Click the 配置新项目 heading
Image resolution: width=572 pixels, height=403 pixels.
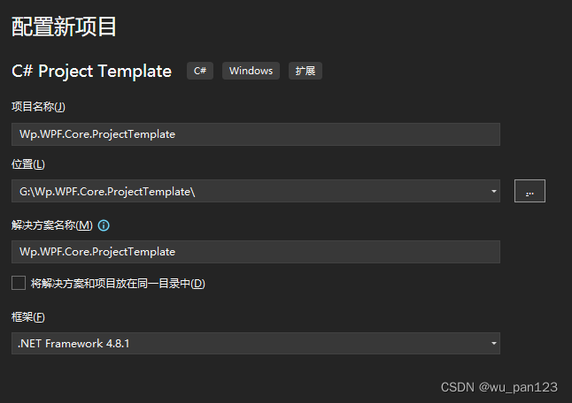tap(64, 27)
